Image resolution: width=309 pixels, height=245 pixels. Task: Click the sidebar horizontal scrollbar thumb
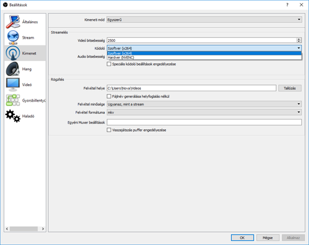coord(24,229)
